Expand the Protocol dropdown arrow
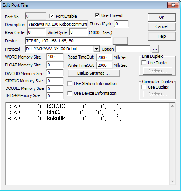Screen dimensions: 181x191 click(x=96, y=49)
